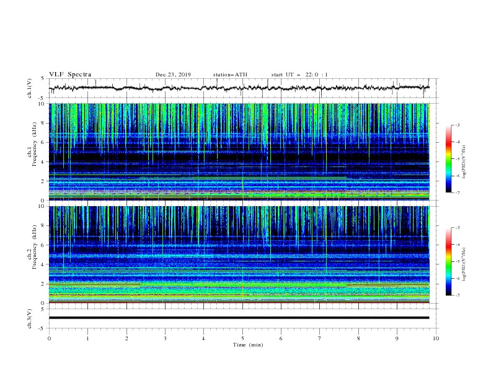Click inside the ch.2 spectrogram panel
Screen dimensions: 491x380
click(x=239, y=255)
